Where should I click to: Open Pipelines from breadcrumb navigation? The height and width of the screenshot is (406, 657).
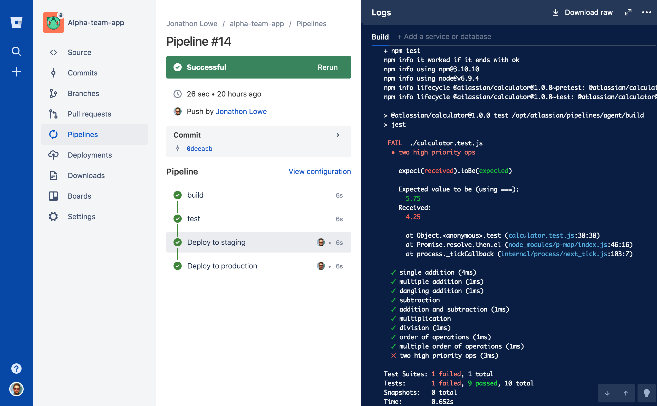pos(312,23)
